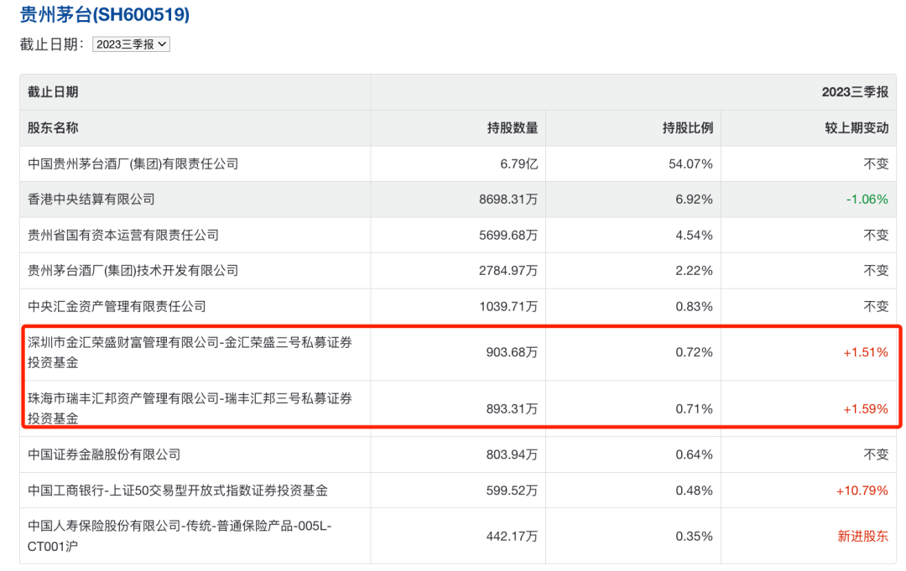Screen dimensions: 906x571
Task: Click the 2784.97万 holding amount
Action: click(x=508, y=270)
